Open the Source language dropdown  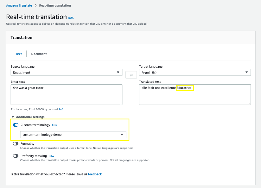pos(66,72)
